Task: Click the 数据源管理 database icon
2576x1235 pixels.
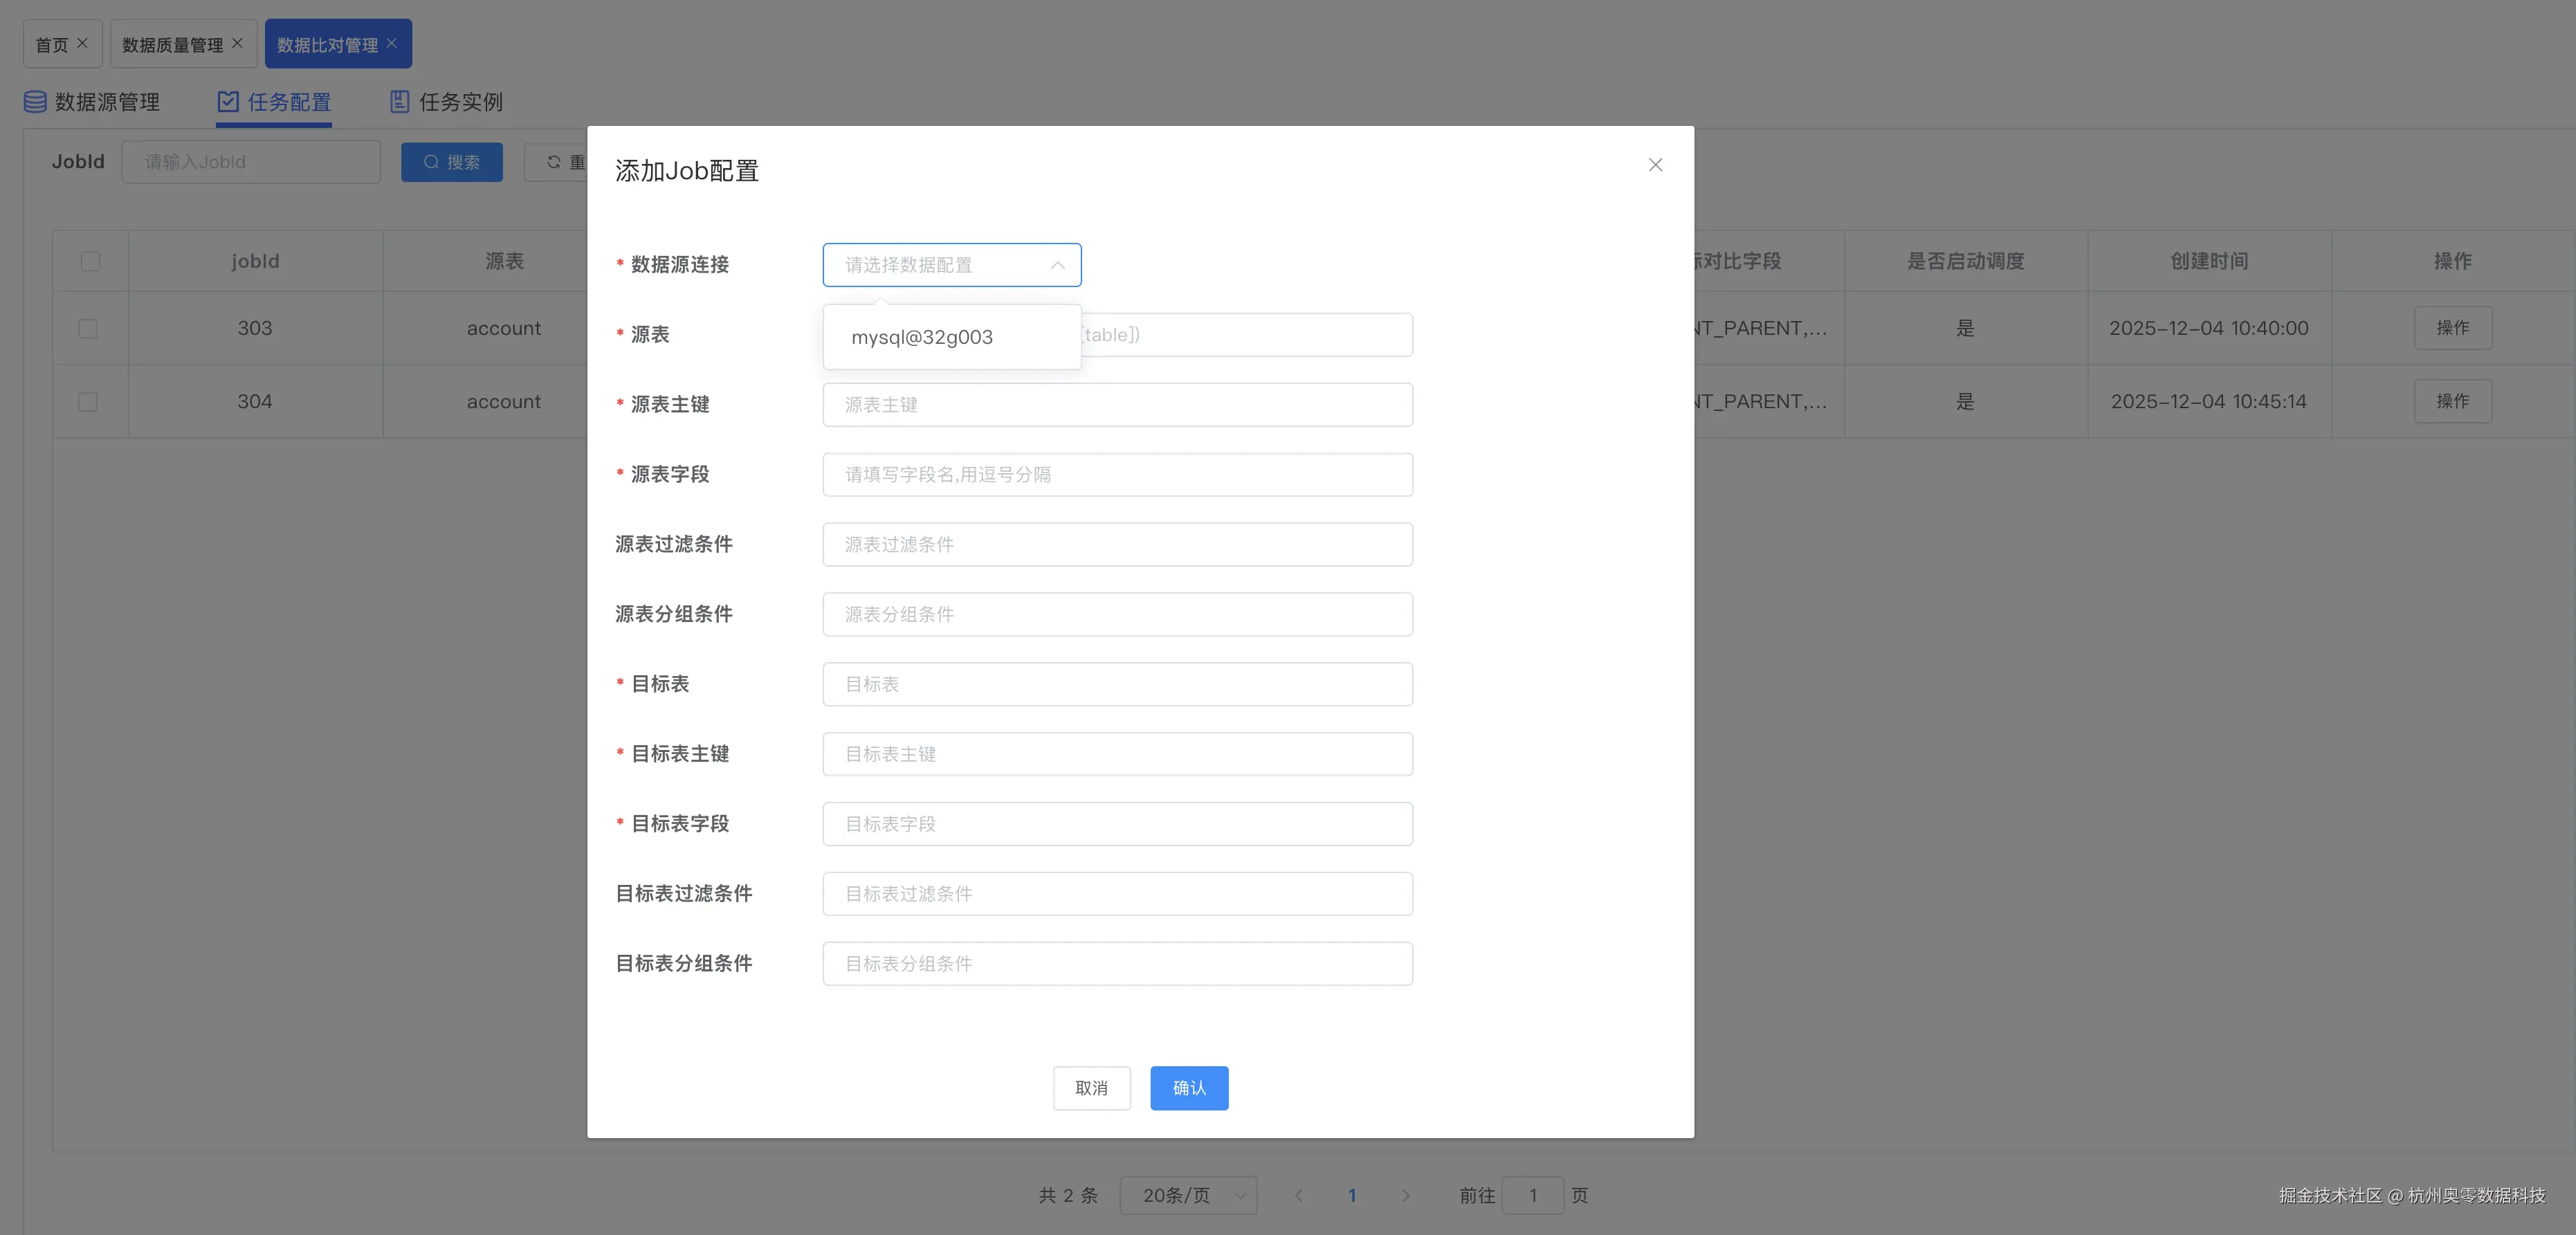Action: click(x=35, y=102)
